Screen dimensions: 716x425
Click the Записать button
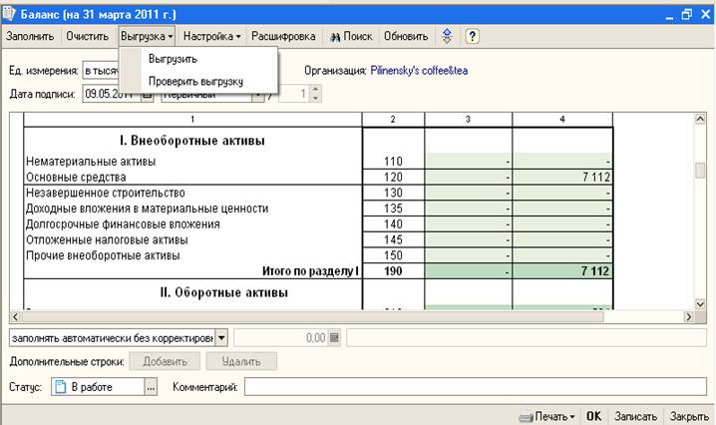coord(635,416)
